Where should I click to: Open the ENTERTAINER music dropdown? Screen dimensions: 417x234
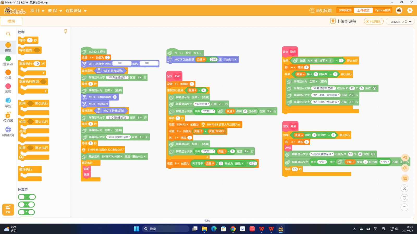112,157
